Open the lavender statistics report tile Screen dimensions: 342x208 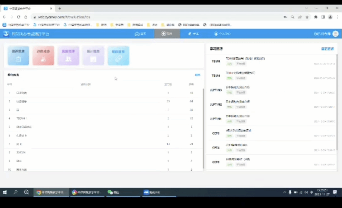pos(93,56)
